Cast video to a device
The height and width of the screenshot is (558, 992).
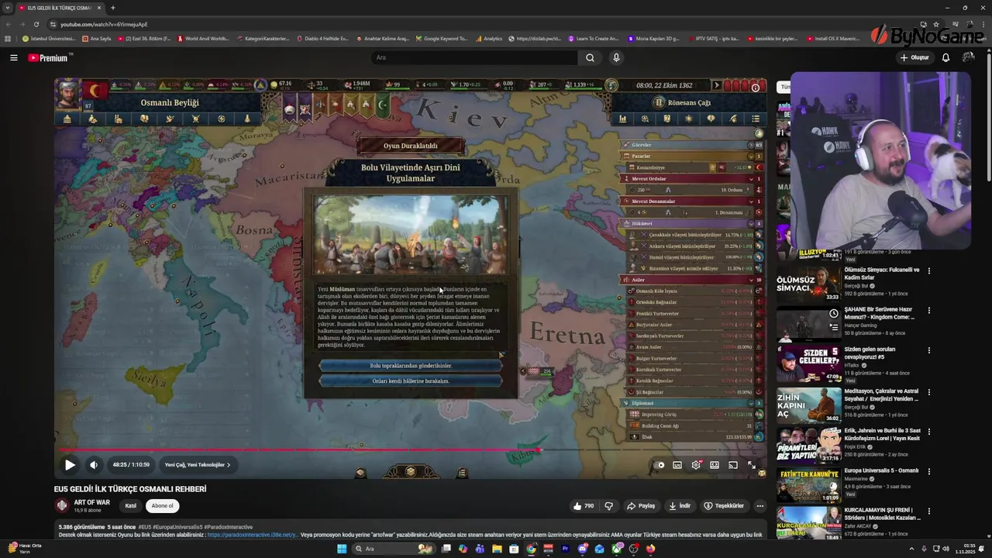[x=733, y=465]
